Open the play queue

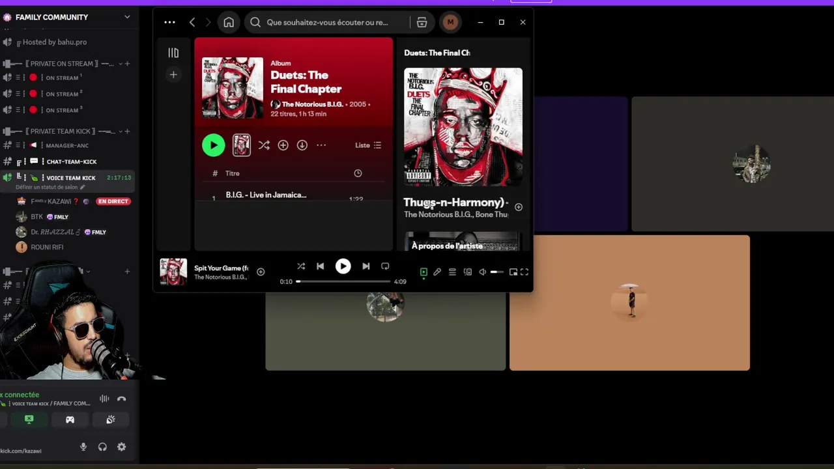(x=452, y=272)
